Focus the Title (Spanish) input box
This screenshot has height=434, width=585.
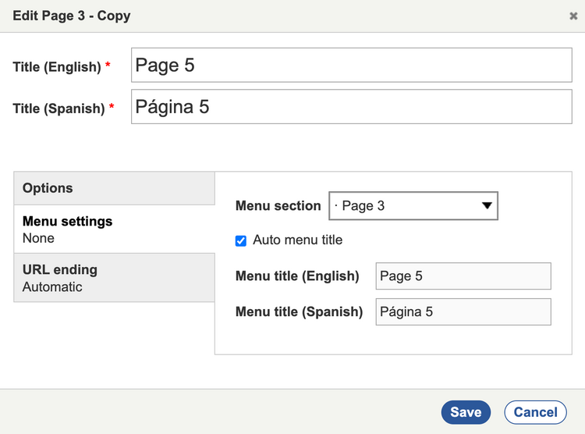pyautogui.click(x=351, y=107)
